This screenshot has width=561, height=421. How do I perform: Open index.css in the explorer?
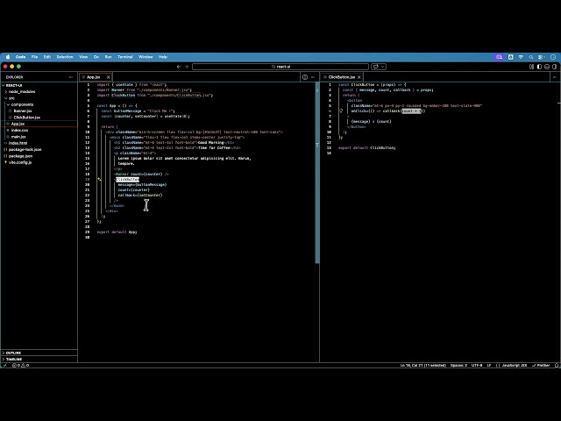pos(39,131)
